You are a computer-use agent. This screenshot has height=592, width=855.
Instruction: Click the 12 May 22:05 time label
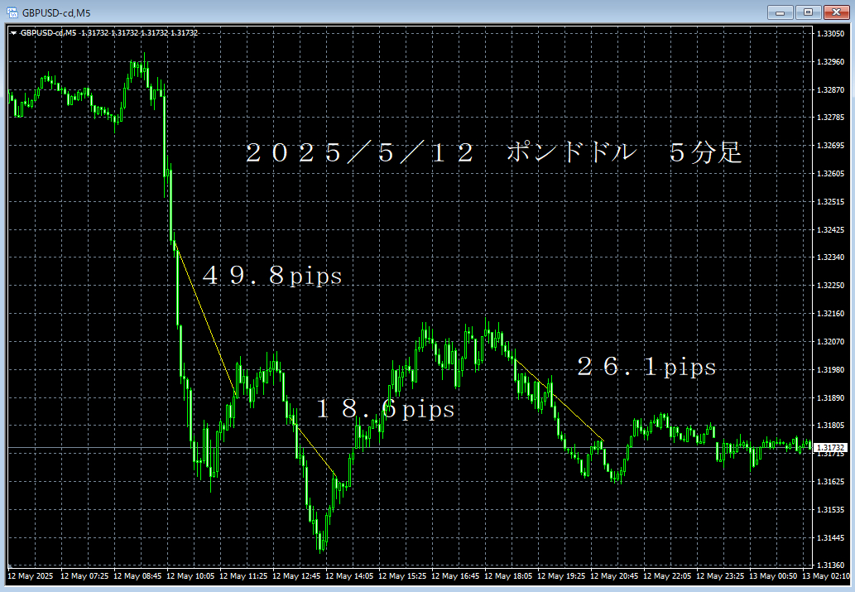(x=667, y=576)
